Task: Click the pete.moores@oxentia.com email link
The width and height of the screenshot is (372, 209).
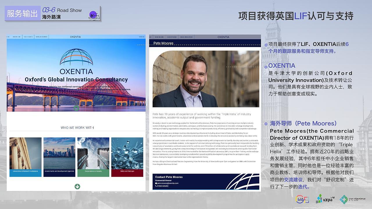Action: 168,183
